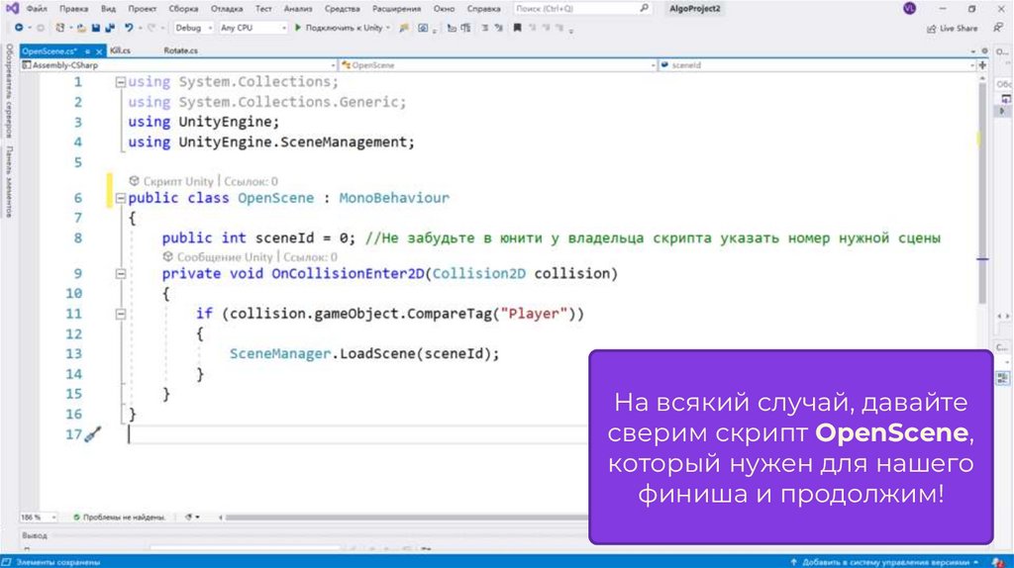The width and height of the screenshot is (1014, 568).
Task: Click the Проблемы не найдены indicator
Action: [120, 517]
